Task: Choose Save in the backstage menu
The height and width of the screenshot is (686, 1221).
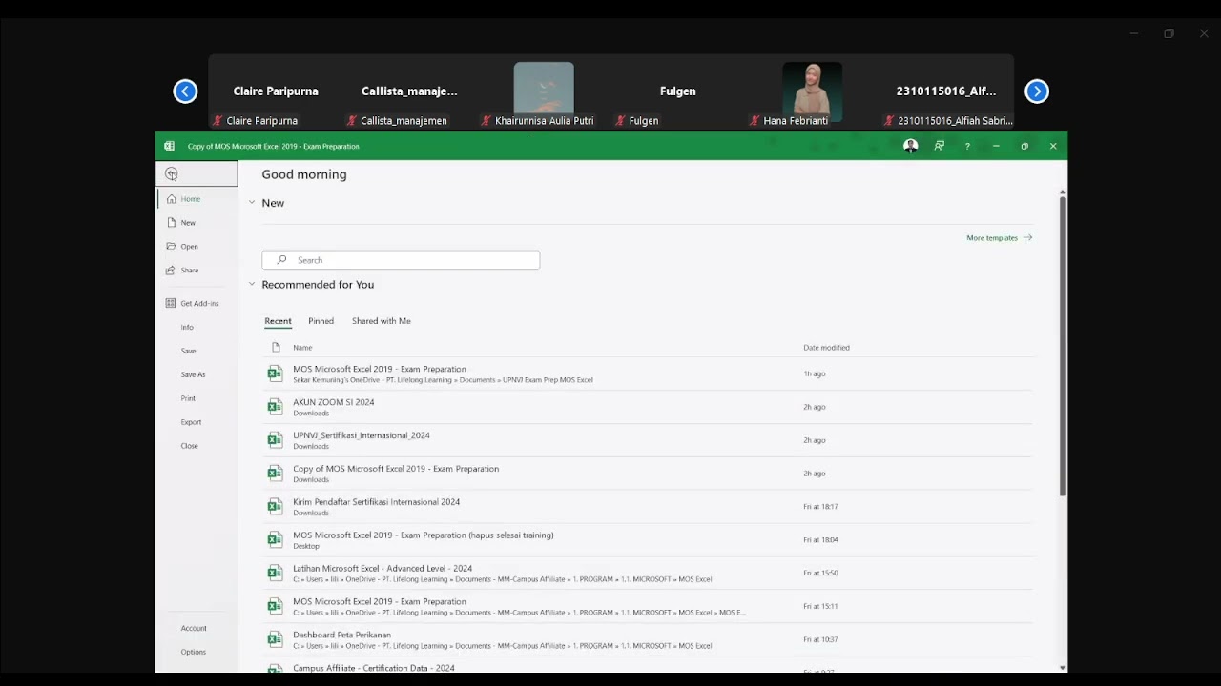Action: tap(188, 351)
